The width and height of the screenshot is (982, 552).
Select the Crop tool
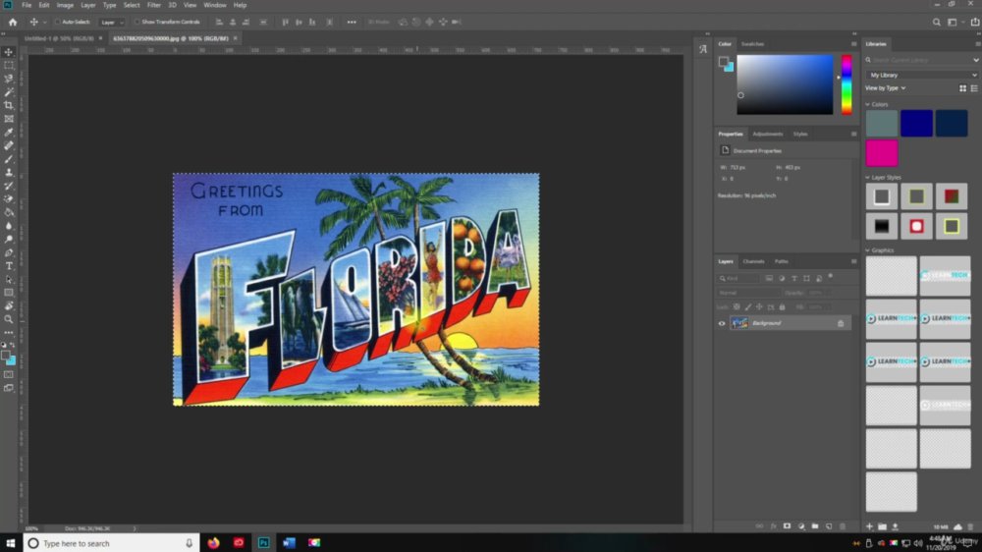(x=9, y=105)
